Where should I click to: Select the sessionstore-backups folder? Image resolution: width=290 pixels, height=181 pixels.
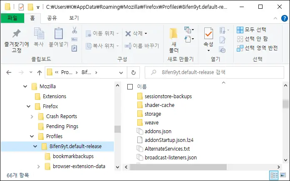pos(165,96)
